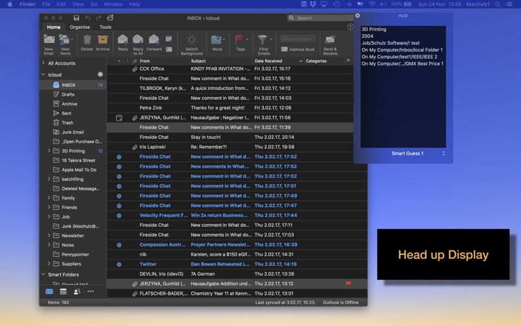521x326 pixels.
Task: Switch to the Tools ribbon tab
Action: 106,27
